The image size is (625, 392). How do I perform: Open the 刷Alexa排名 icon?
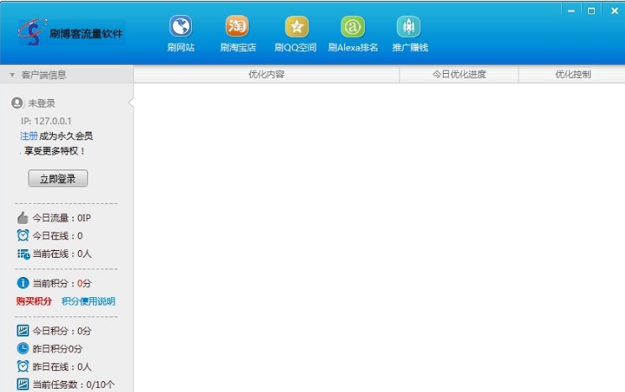352,26
